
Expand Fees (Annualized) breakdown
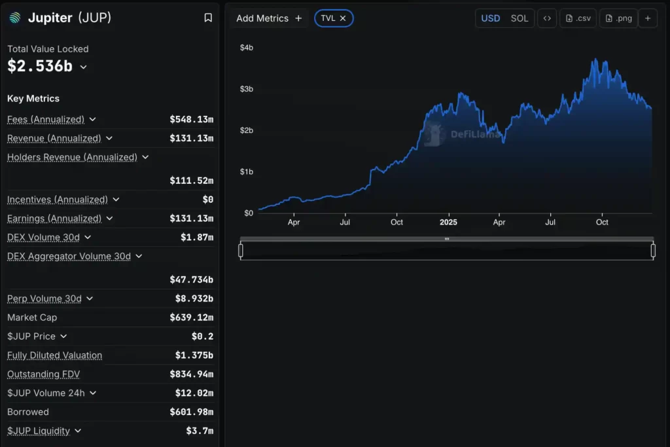point(93,119)
